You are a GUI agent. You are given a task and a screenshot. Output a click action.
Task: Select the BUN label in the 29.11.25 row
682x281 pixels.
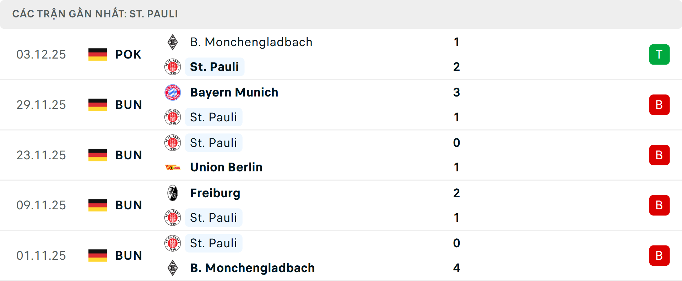(x=129, y=105)
